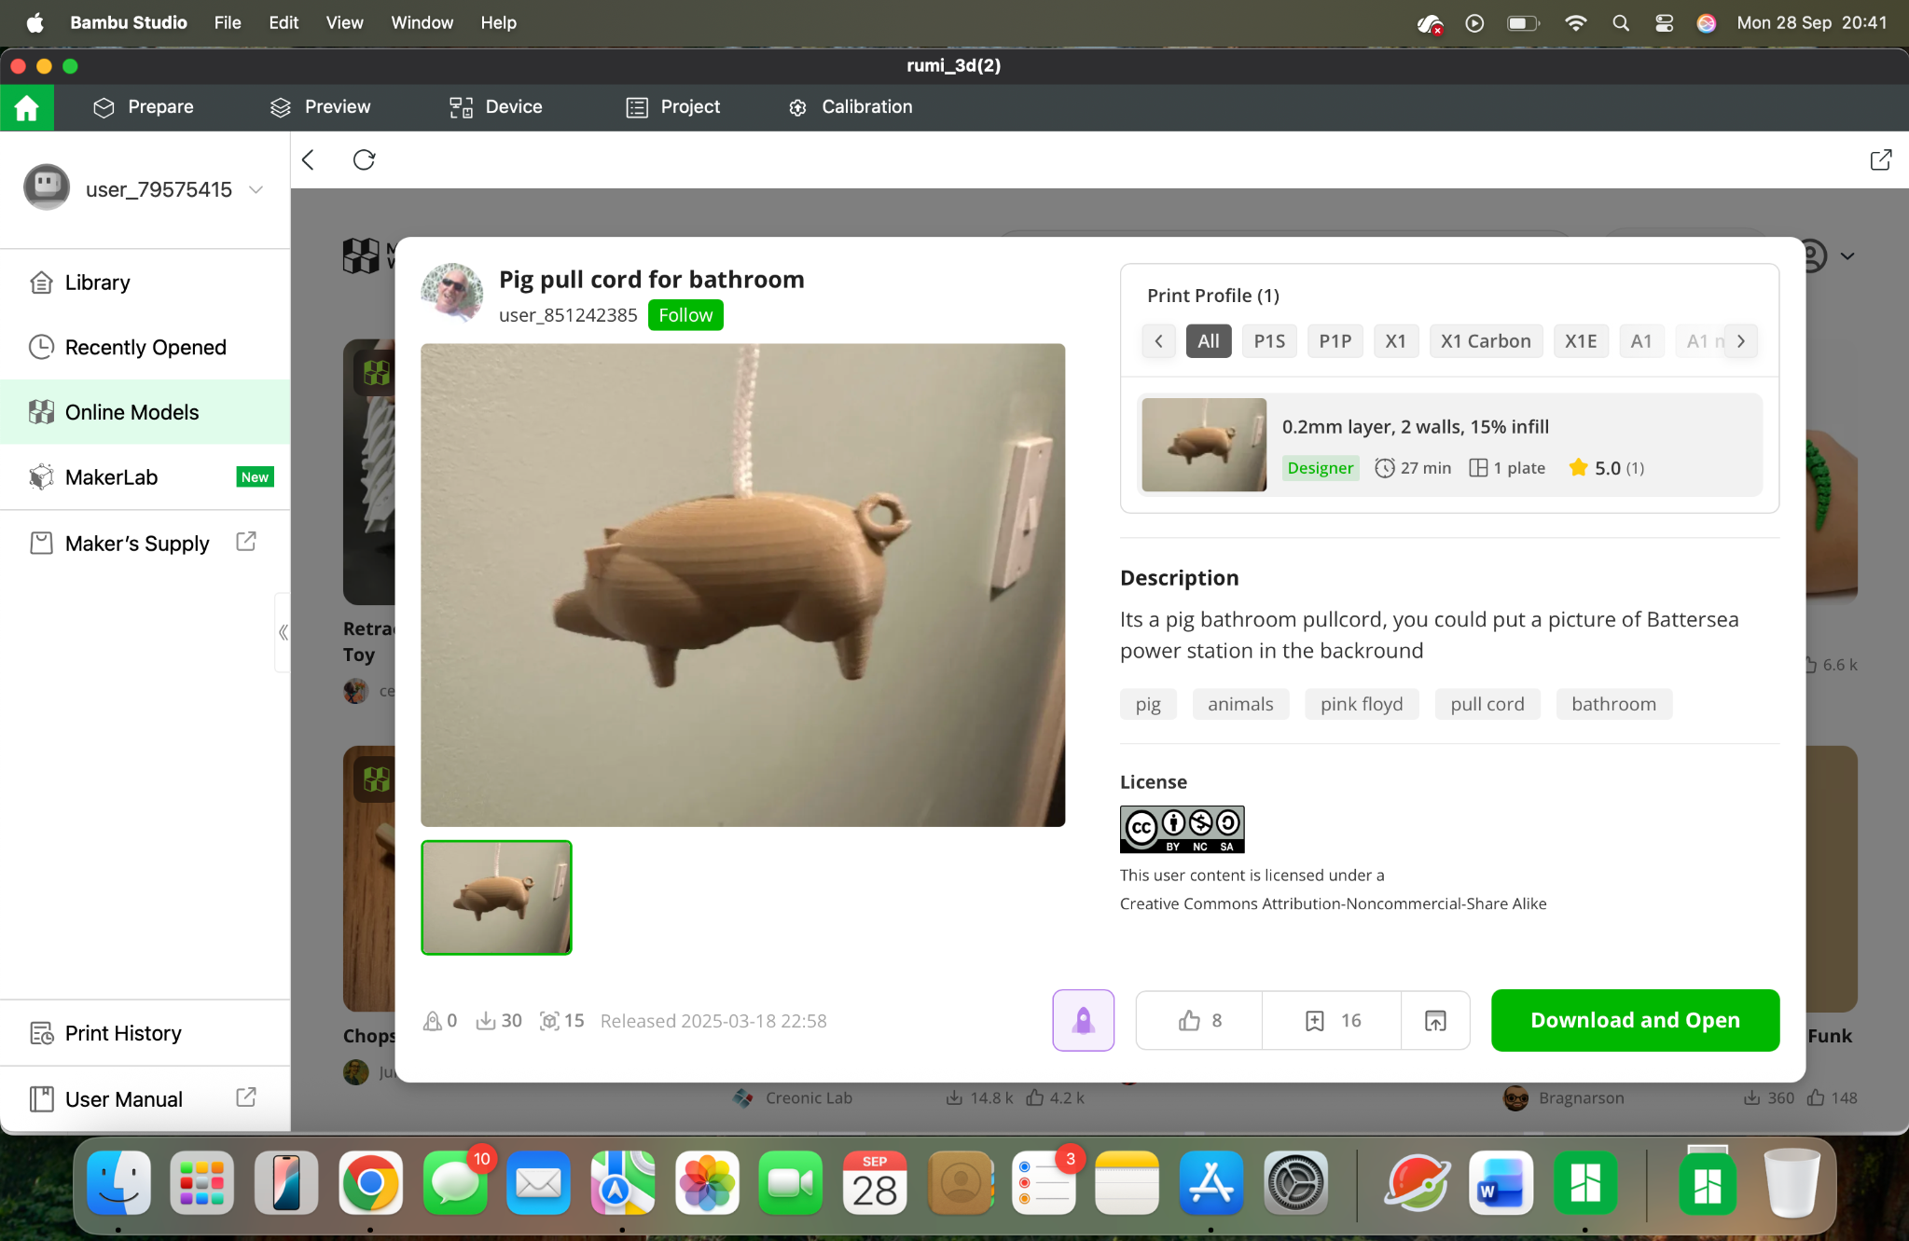Filter profiles by X1 Carbon

(1486, 341)
